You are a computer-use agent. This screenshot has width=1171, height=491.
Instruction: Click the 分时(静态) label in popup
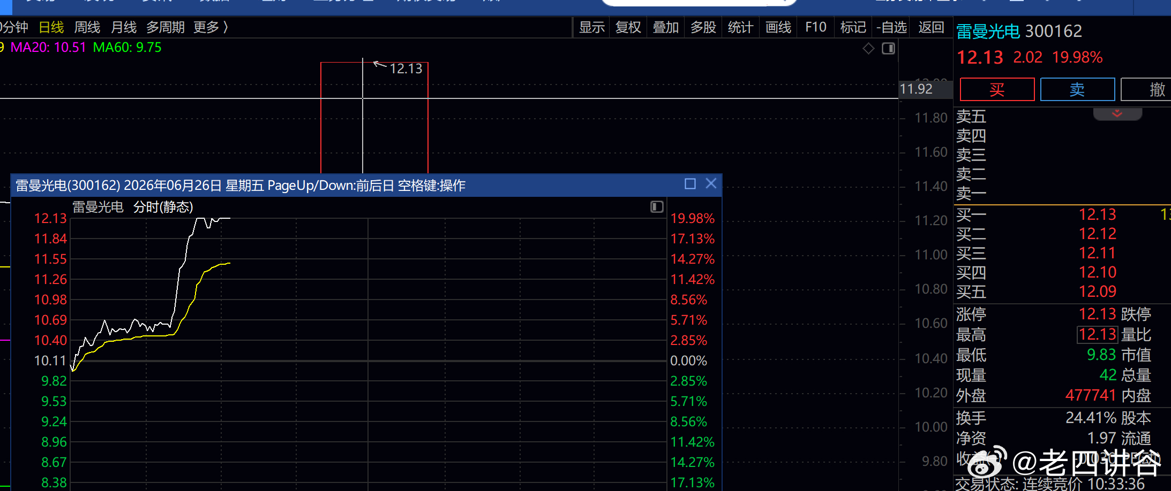point(163,207)
